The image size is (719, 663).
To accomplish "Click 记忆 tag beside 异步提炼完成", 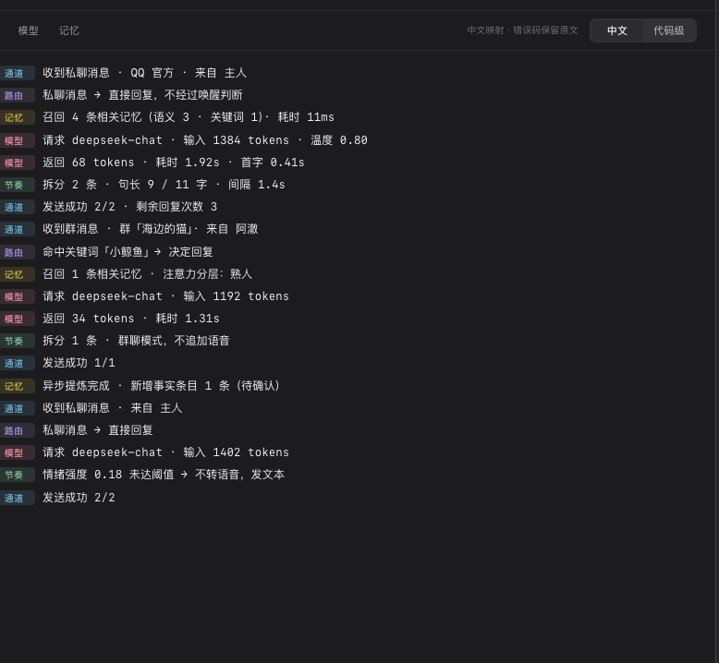I will coord(17,386).
